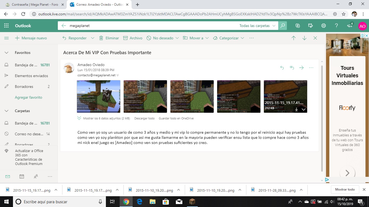Toggle the left navigation hamburger menu
Image resolution: width=369 pixels, height=207 pixels.
coord(6,38)
